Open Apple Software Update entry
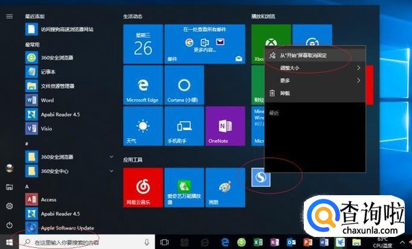This screenshot has height=249, width=412. (x=69, y=228)
